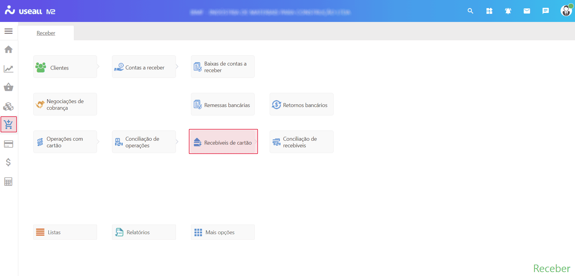Open the chat messages icon
The height and width of the screenshot is (276, 575).
(545, 11)
